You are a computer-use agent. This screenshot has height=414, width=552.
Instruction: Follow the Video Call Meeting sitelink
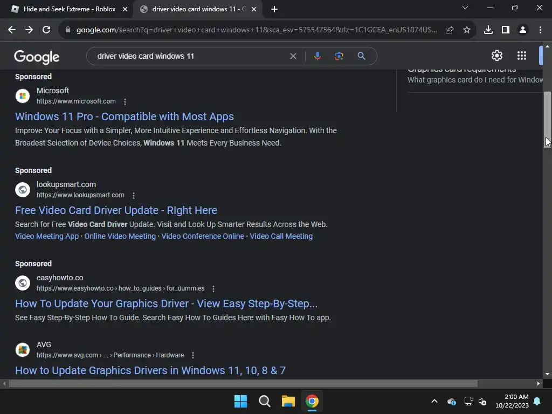(x=281, y=236)
